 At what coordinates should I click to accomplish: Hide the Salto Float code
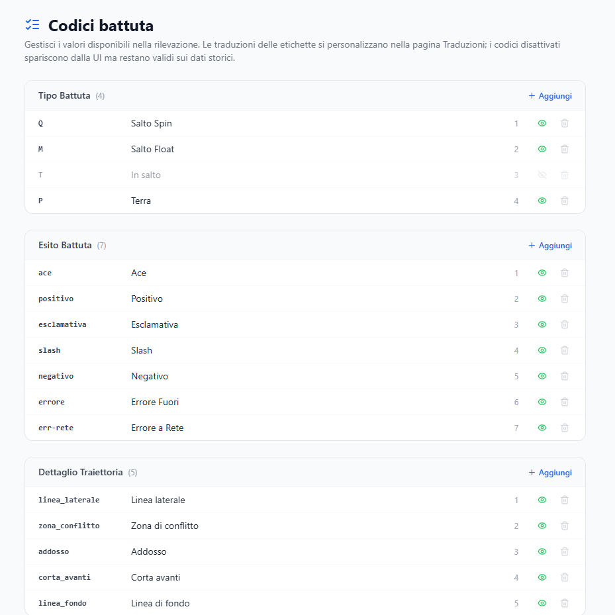[x=542, y=150]
